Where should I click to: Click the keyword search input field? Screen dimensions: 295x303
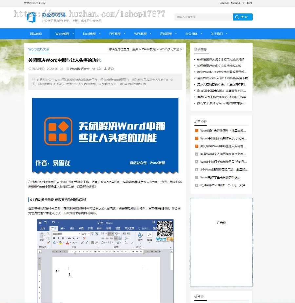(204, 17)
